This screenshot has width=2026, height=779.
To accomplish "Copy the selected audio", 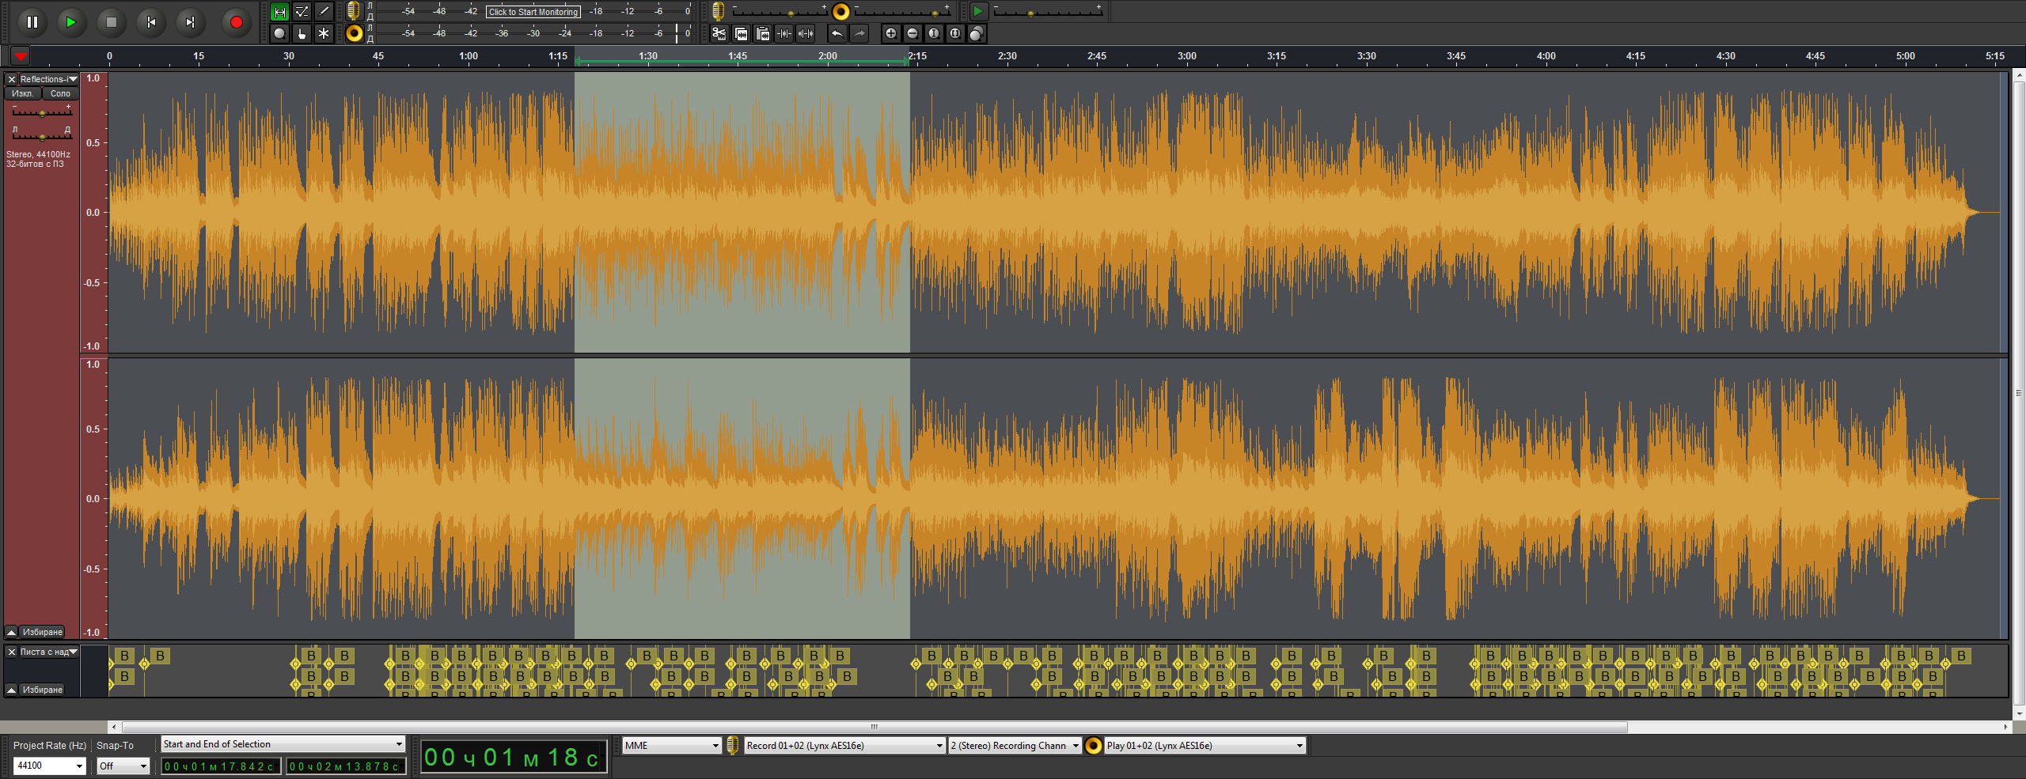I will [741, 33].
